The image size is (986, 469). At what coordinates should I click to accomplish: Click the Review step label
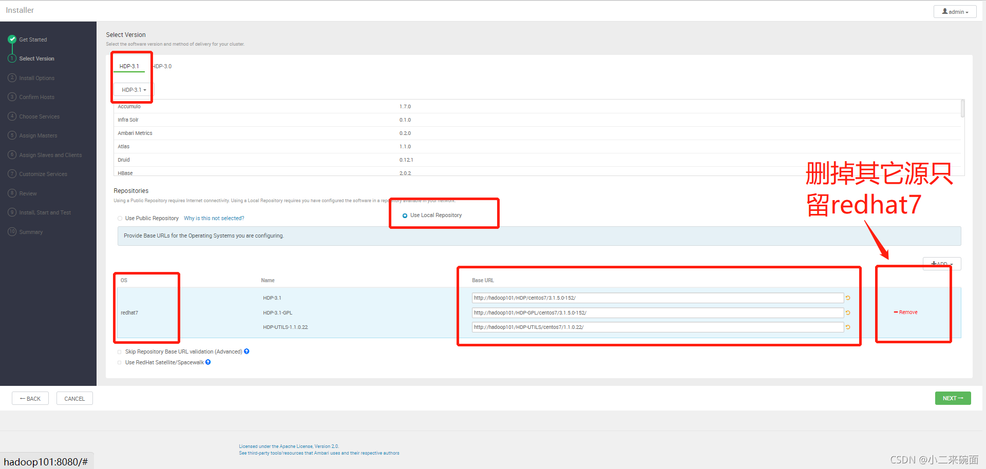click(x=28, y=193)
